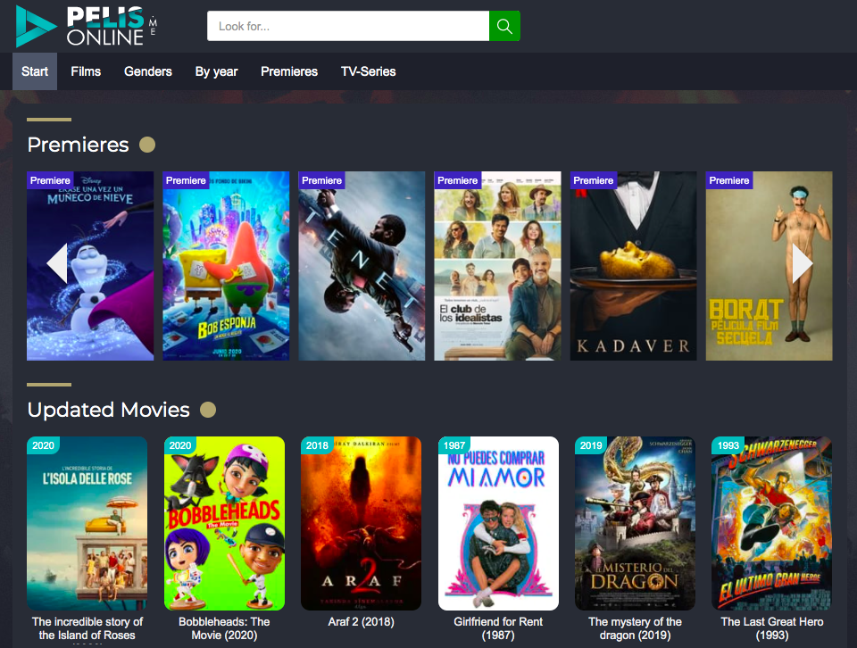The height and width of the screenshot is (648, 857).
Task: Click 'Girlfriend for Rent (1987)' title link
Action: [498, 628]
